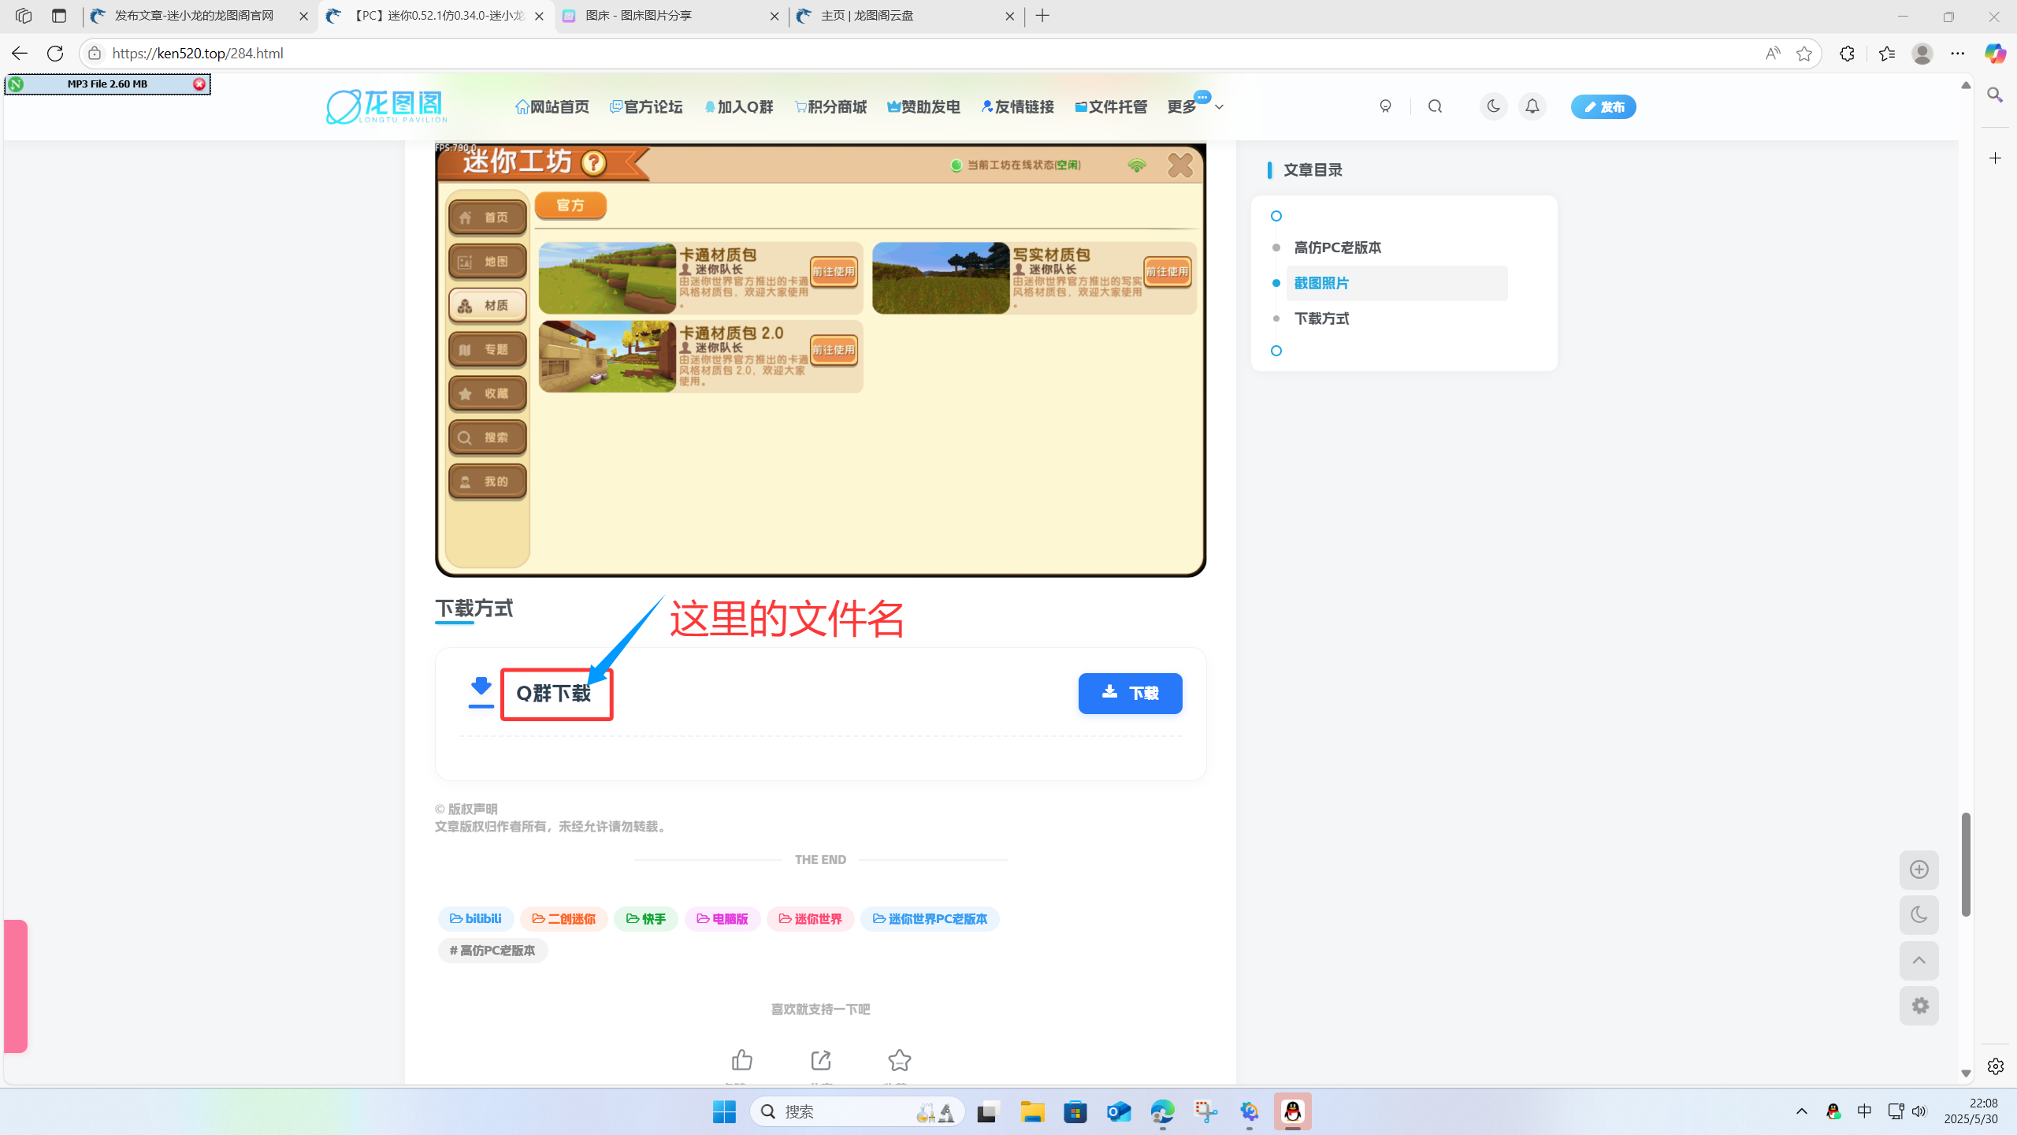This screenshot has width=2017, height=1135.
Task: Click the blue 下载 download button
Action: 1130,693
